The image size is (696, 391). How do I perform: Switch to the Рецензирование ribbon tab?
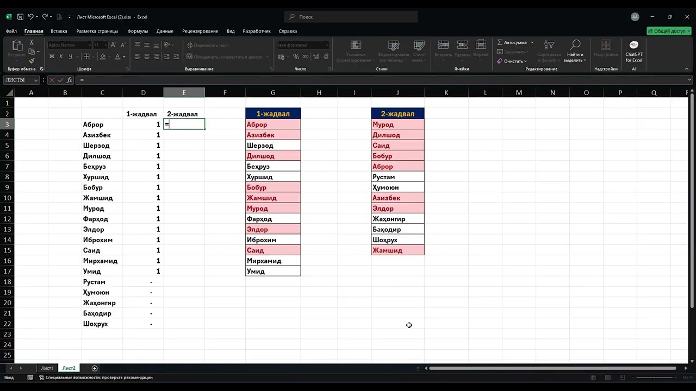tap(200, 31)
